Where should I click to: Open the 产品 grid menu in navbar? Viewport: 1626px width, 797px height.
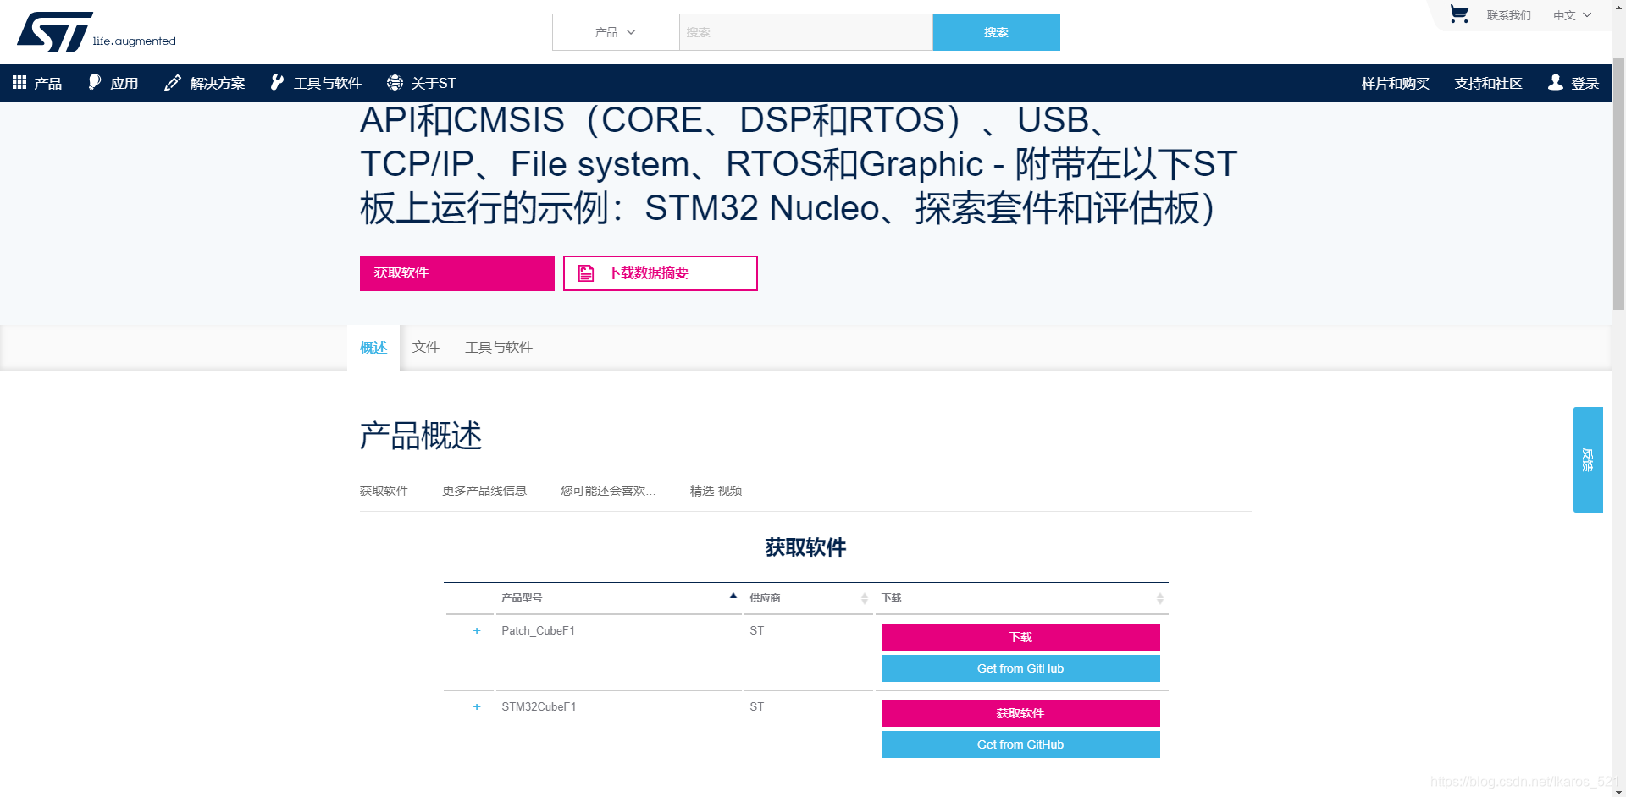click(37, 83)
